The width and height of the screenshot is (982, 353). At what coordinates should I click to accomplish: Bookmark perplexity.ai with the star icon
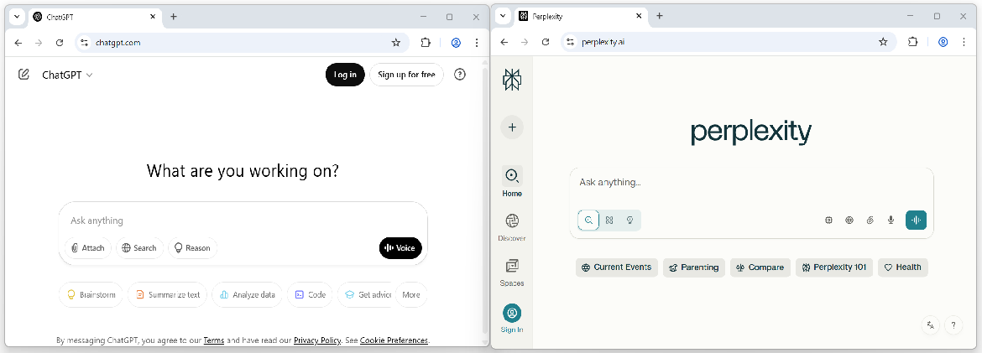point(883,42)
